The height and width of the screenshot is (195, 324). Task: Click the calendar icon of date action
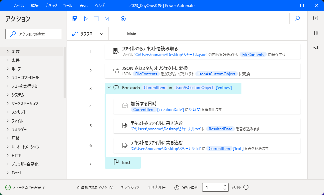[125, 106]
